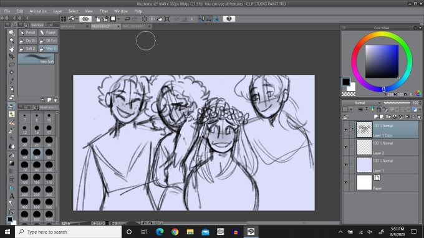The width and height of the screenshot is (424, 238).
Task: Click the Scale/Rotate transform icon
Action: click(167, 19)
